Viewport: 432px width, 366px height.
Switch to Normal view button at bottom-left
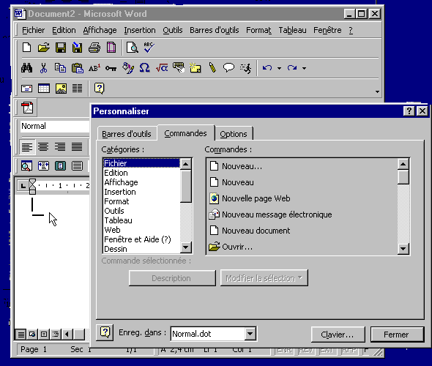(21, 335)
